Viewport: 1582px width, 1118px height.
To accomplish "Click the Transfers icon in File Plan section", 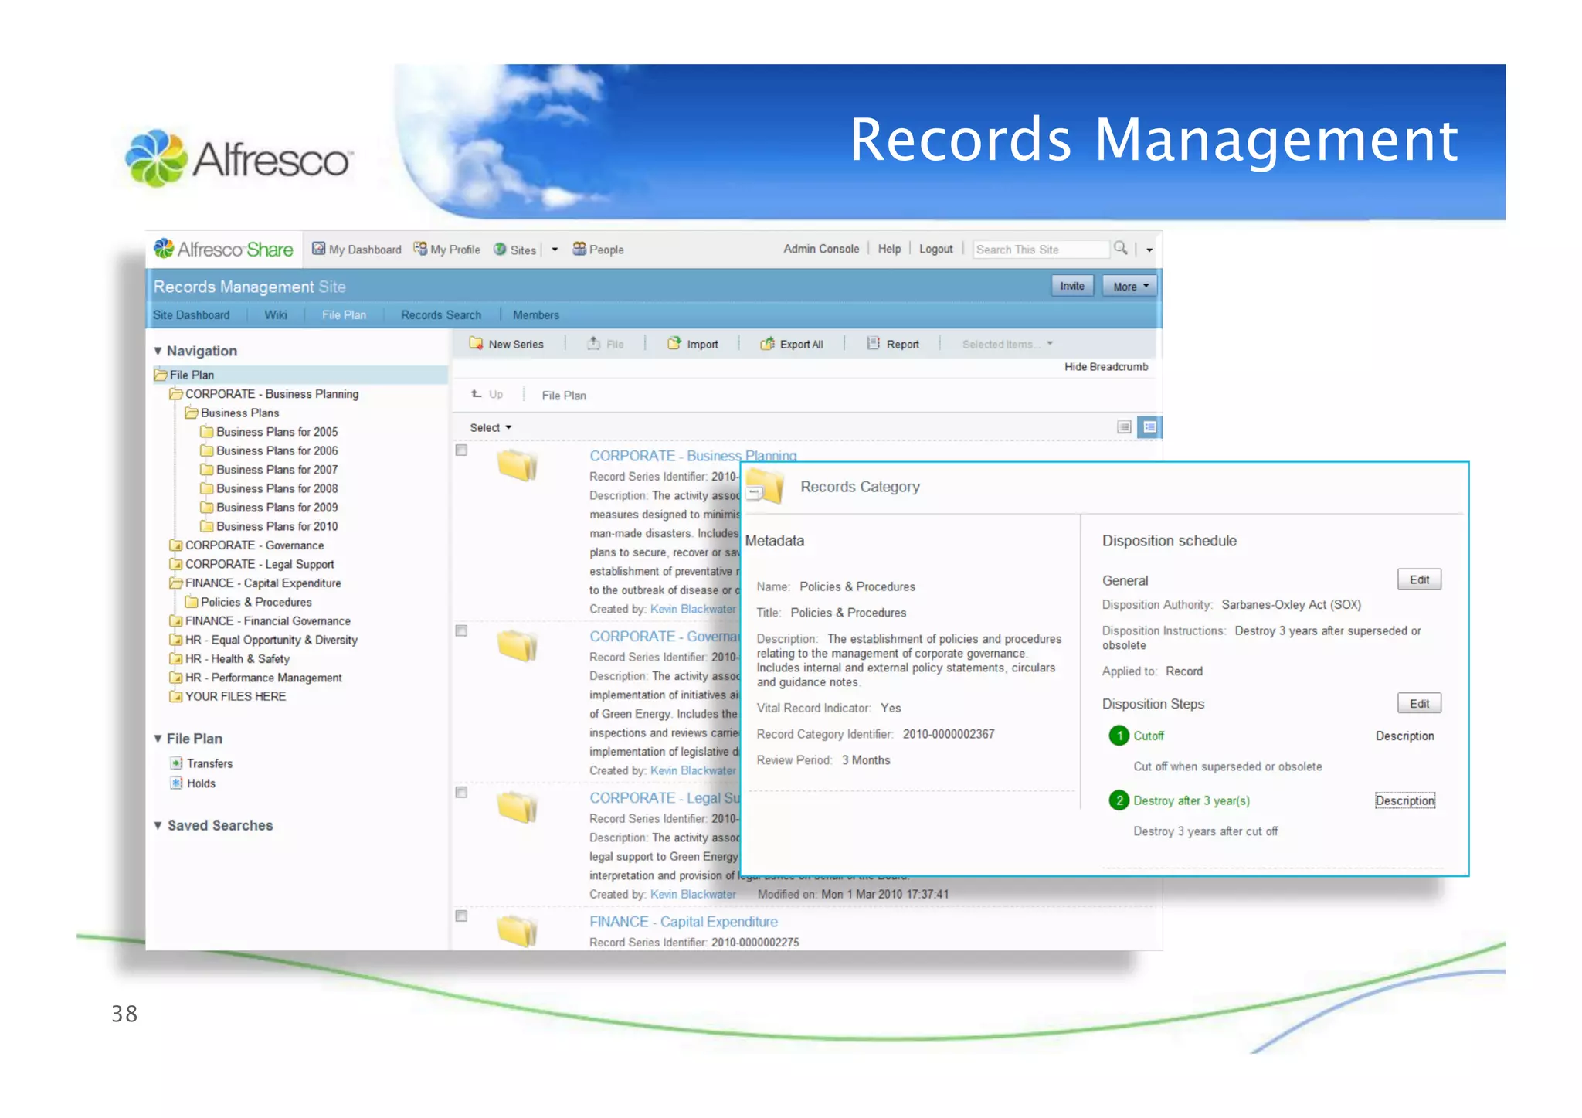I will tap(177, 763).
